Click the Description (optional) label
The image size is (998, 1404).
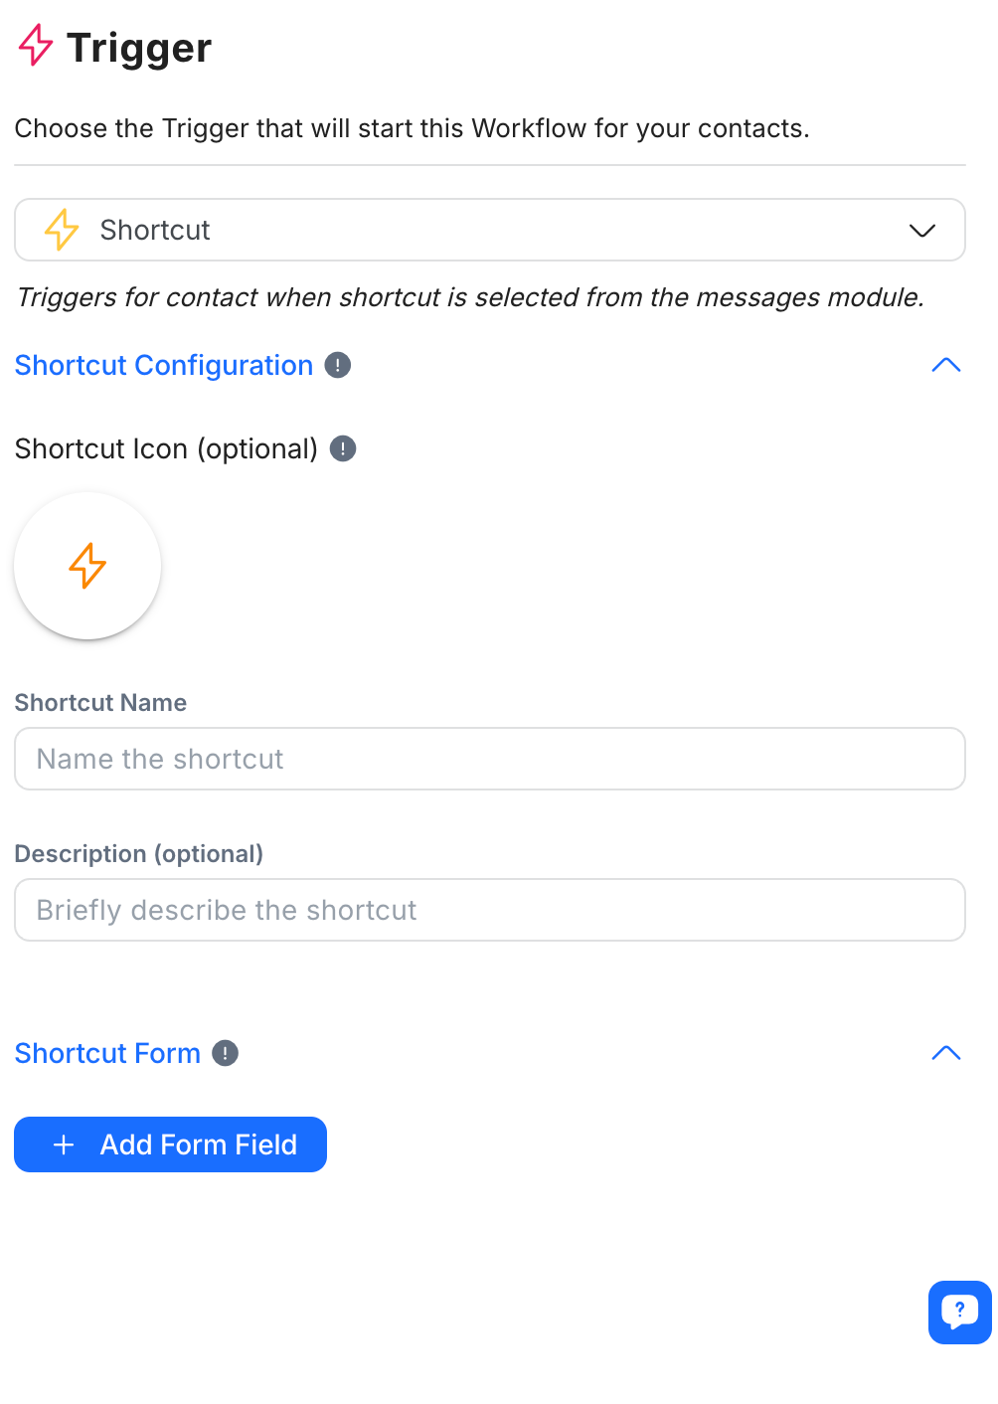[138, 854]
